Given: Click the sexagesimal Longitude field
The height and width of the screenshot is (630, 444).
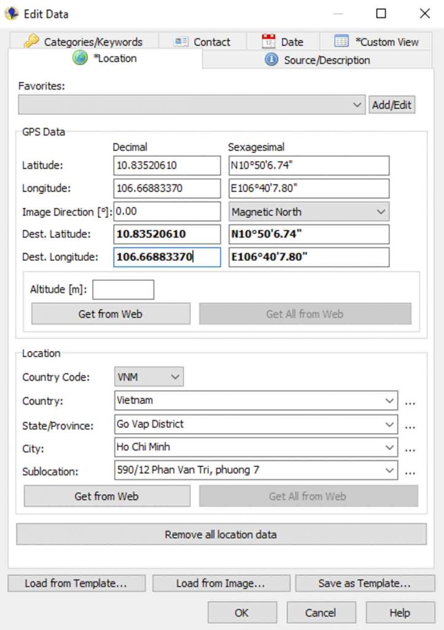Looking at the screenshot, I should (309, 188).
